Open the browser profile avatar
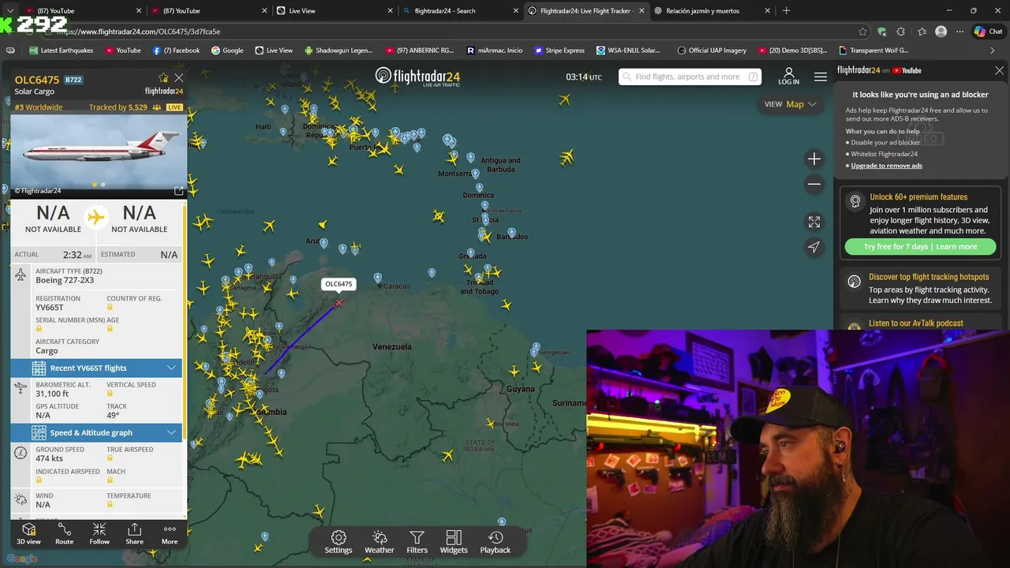1010x568 pixels. 941,32
